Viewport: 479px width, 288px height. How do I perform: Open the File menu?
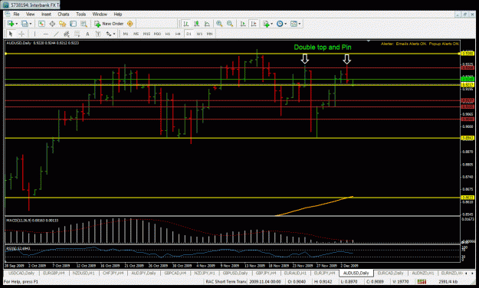pyautogui.click(x=16, y=14)
